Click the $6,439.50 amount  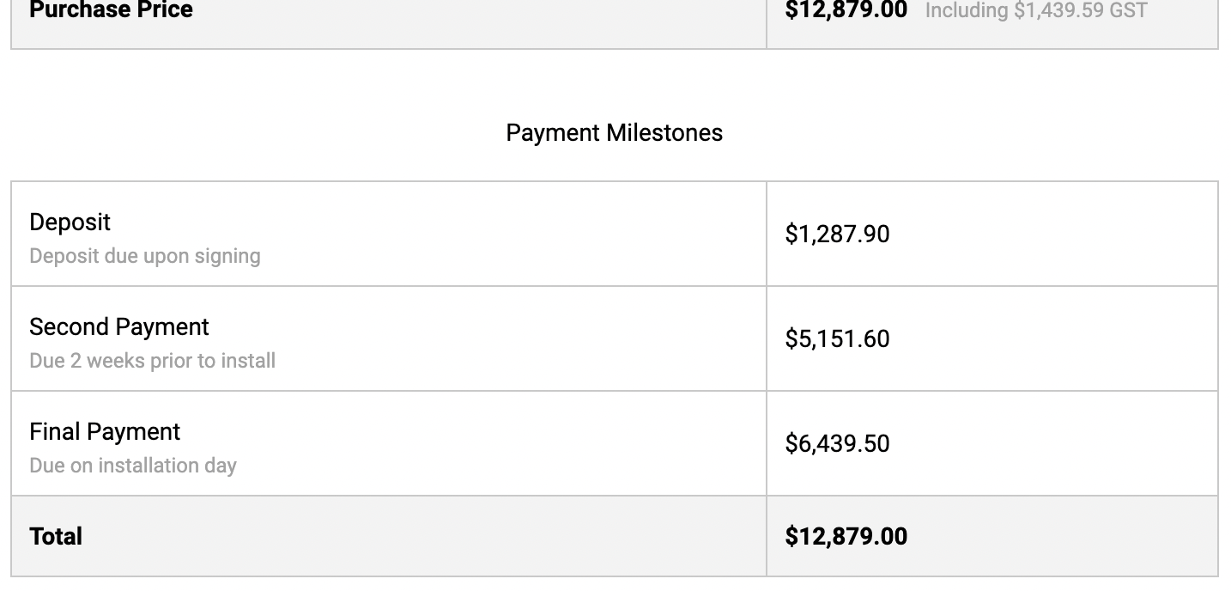(837, 443)
